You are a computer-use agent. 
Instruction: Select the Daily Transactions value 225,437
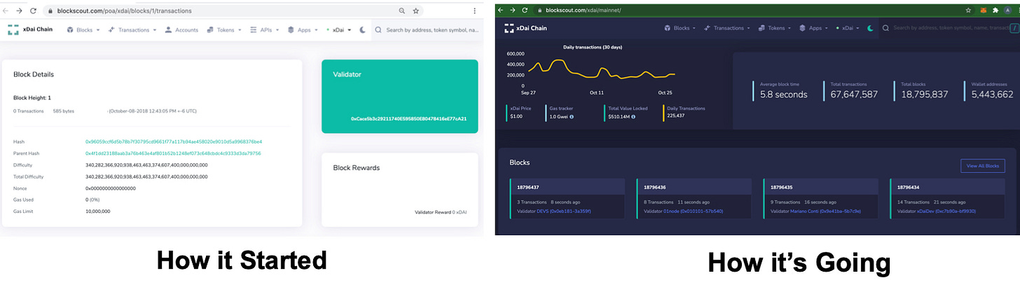pos(677,116)
